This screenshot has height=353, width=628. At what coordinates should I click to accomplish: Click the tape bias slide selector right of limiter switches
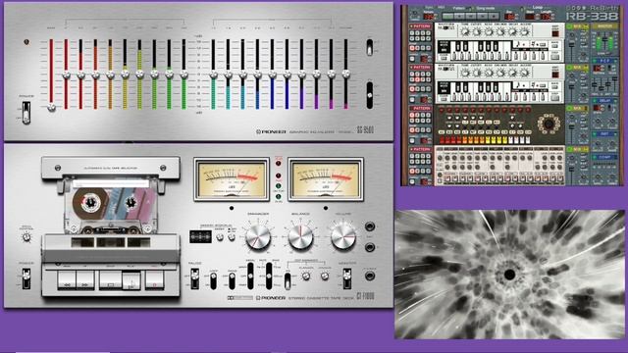tap(269, 277)
